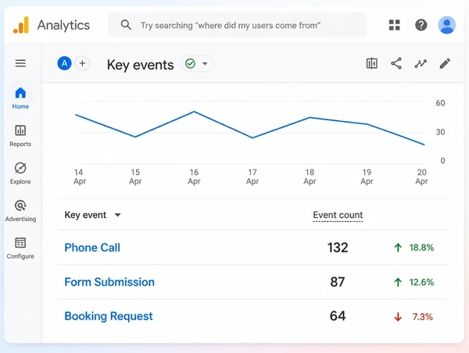This screenshot has width=469, height=353.
Task: Customize report with pencil icon
Action: [445, 63]
